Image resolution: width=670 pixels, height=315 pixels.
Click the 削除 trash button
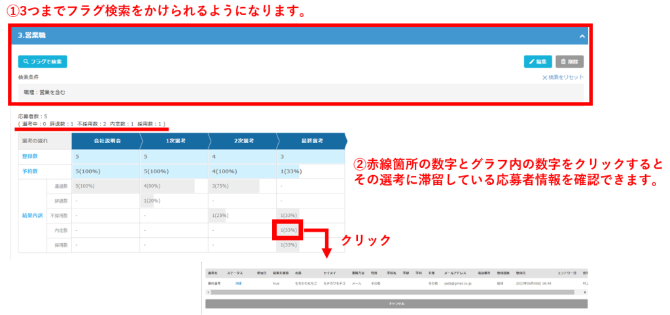click(569, 61)
